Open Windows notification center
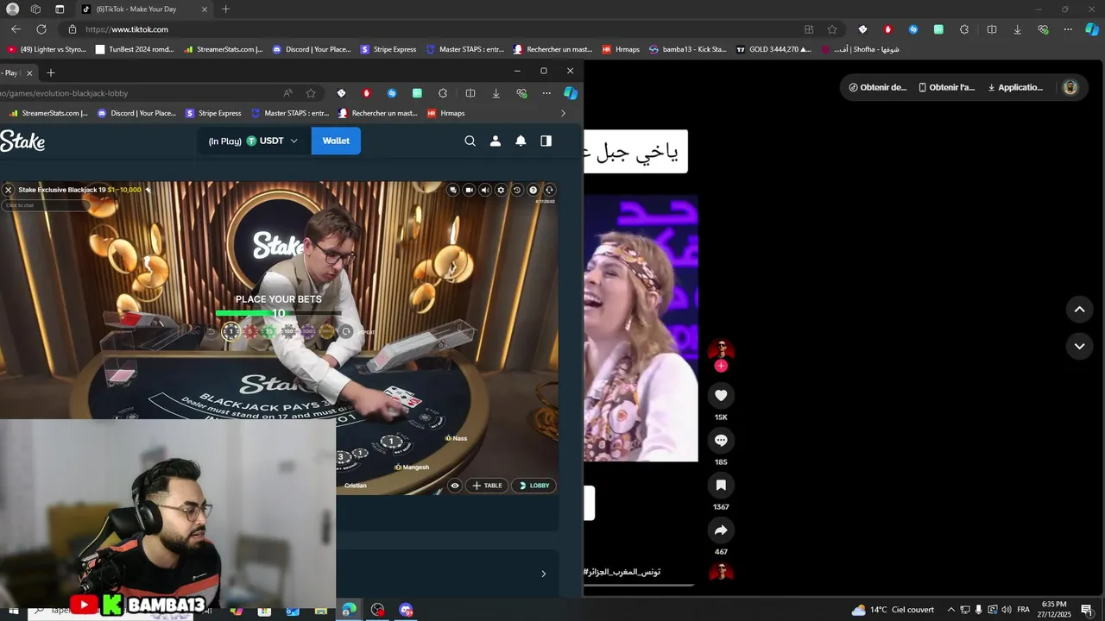Image resolution: width=1105 pixels, height=621 pixels. click(1087, 610)
